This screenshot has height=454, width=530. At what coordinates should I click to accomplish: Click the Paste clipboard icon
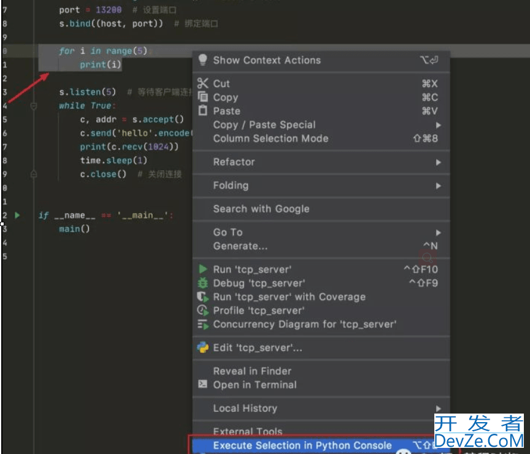pyautogui.click(x=203, y=110)
